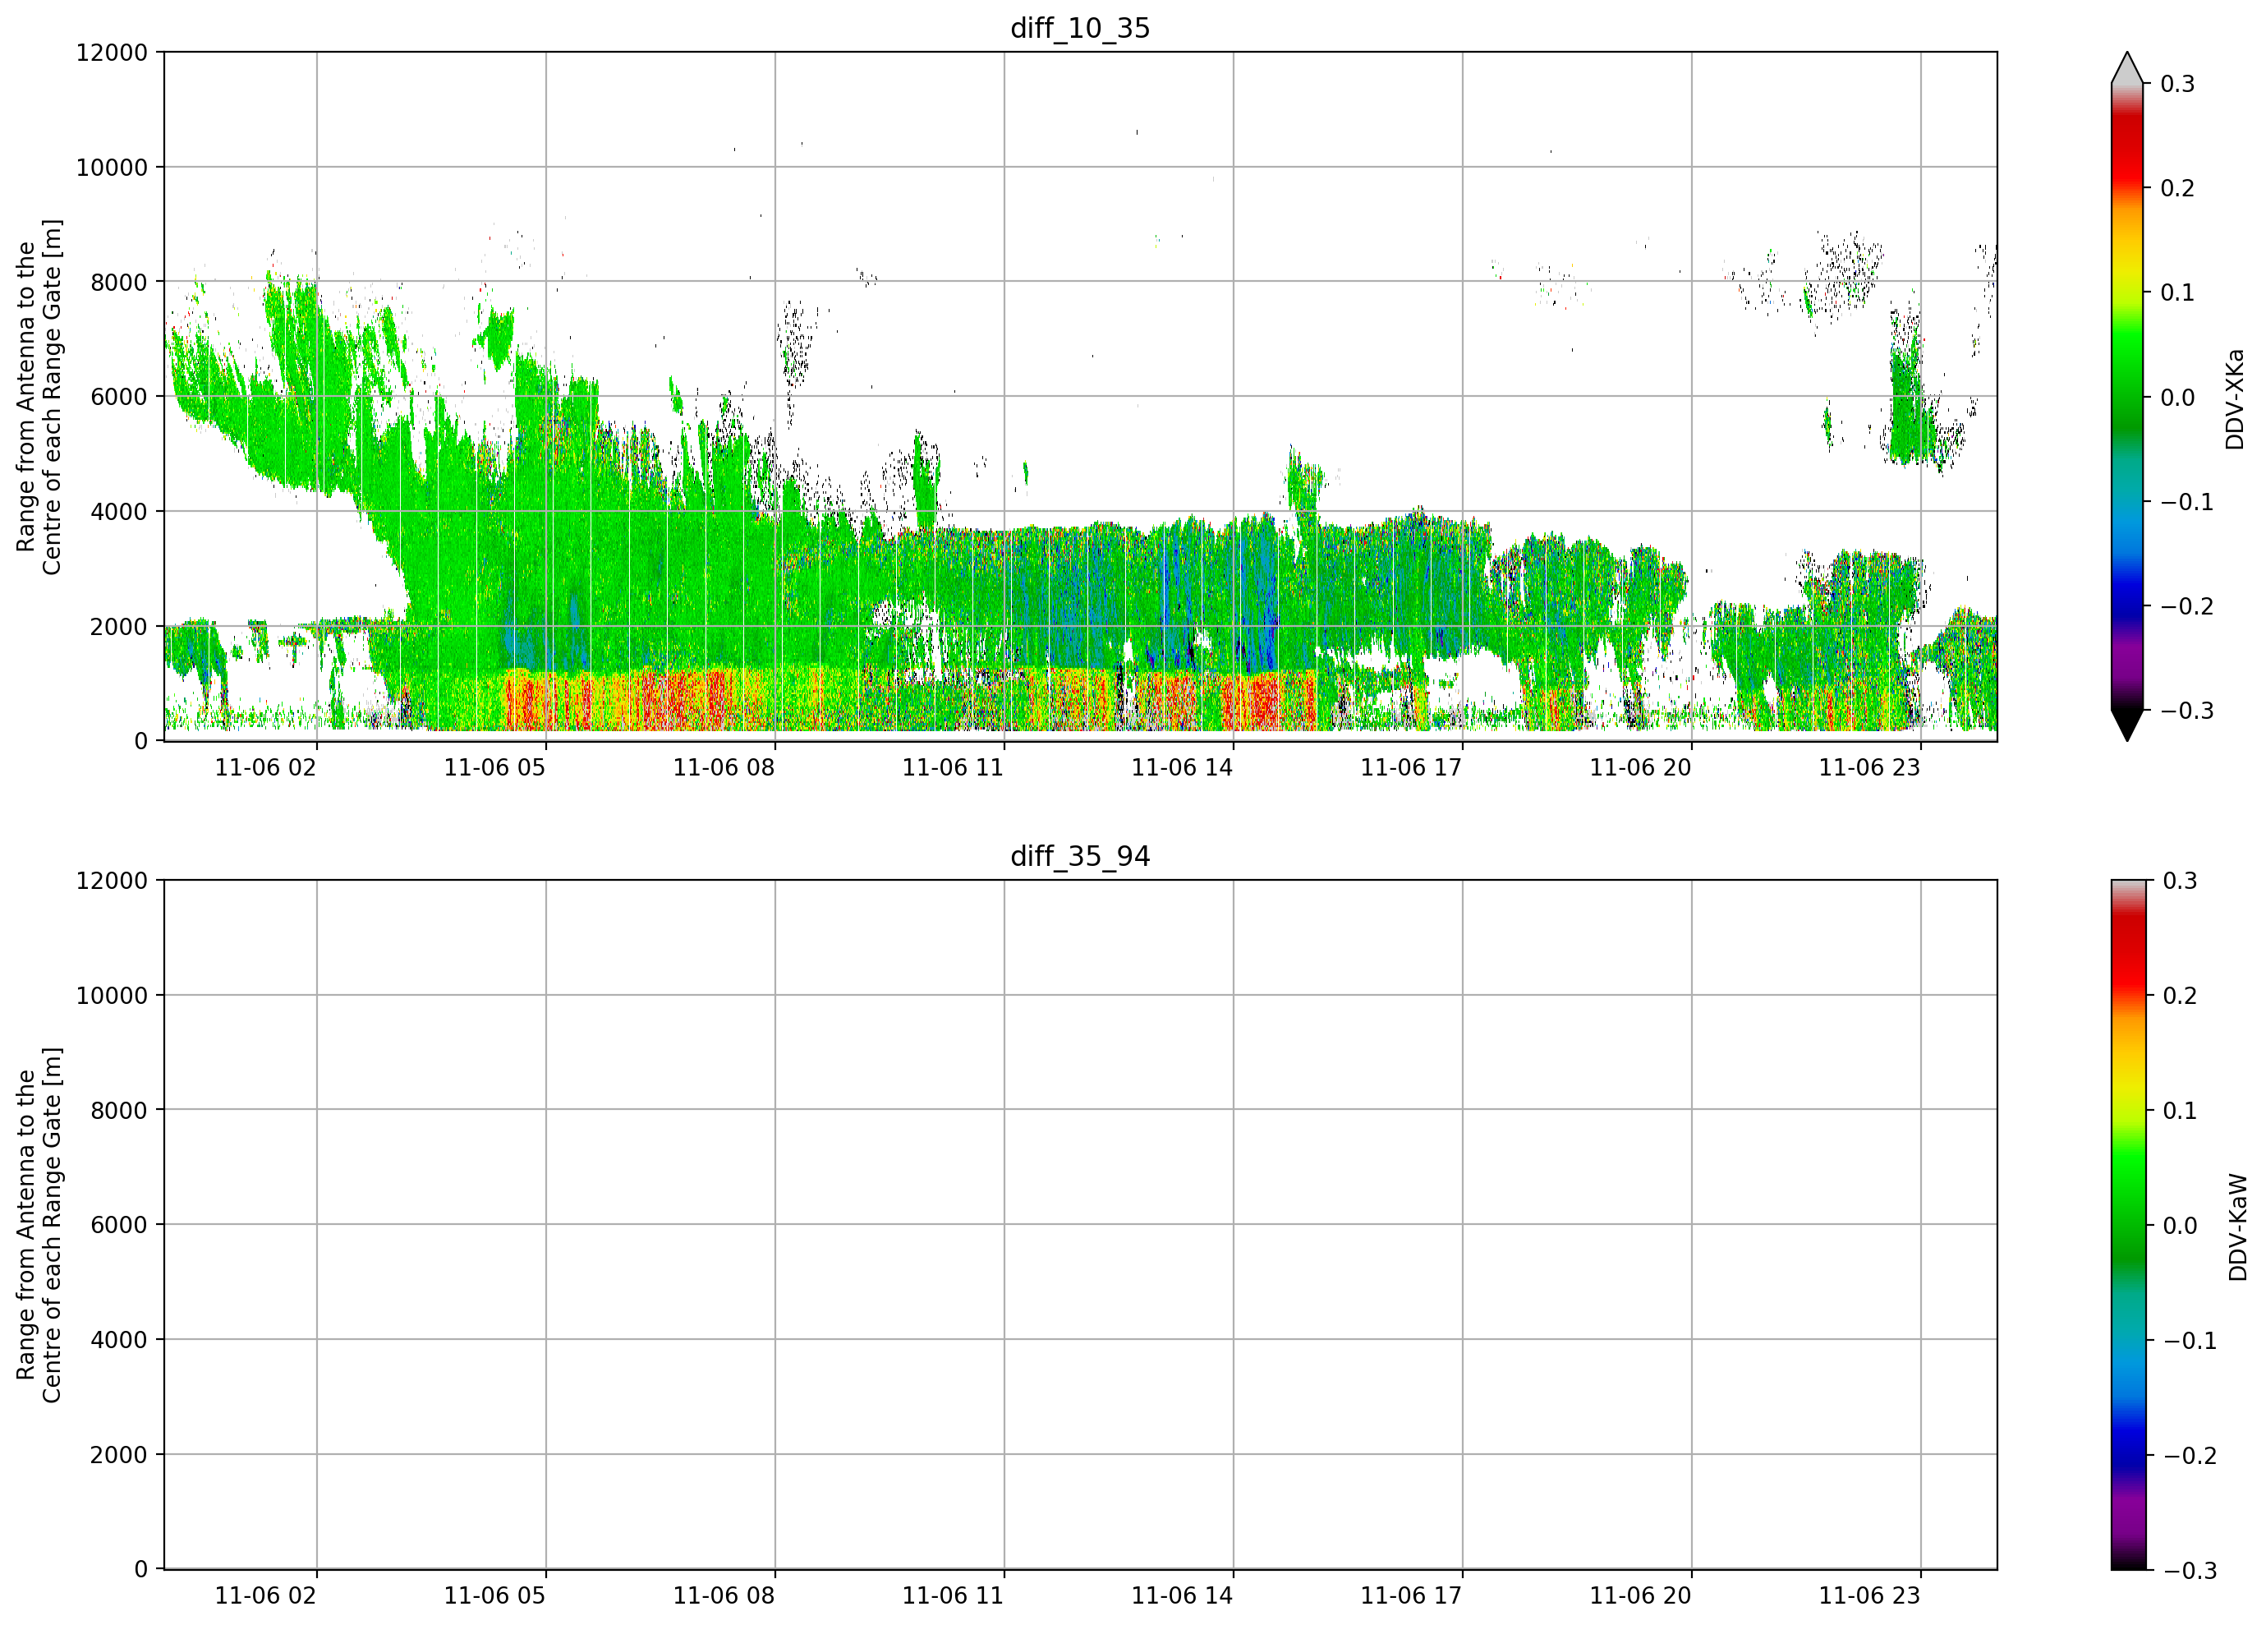The height and width of the screenshot is (1625, 2266).
Task: Click x tick '11-06 08' under diff_35_94 plot
Action: [724, 1596]
